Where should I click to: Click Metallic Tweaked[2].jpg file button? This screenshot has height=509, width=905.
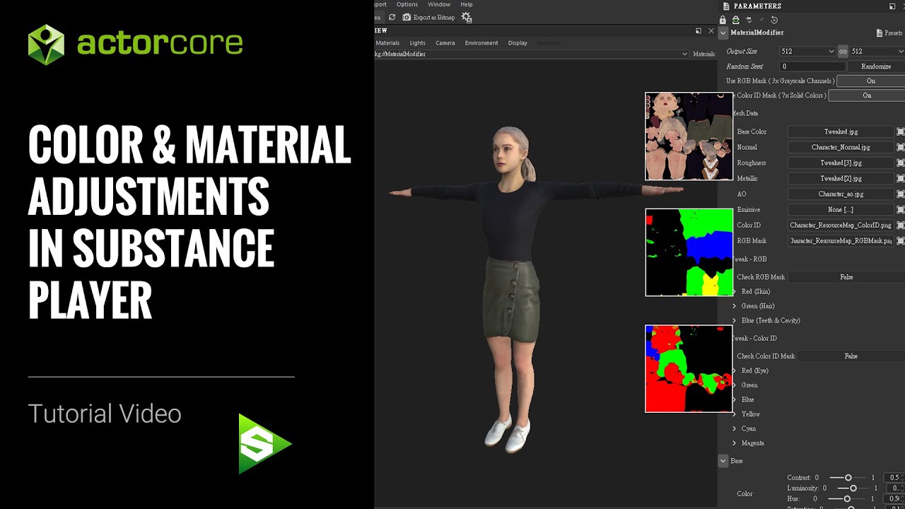pyautogui.click(x=841, y=178)
